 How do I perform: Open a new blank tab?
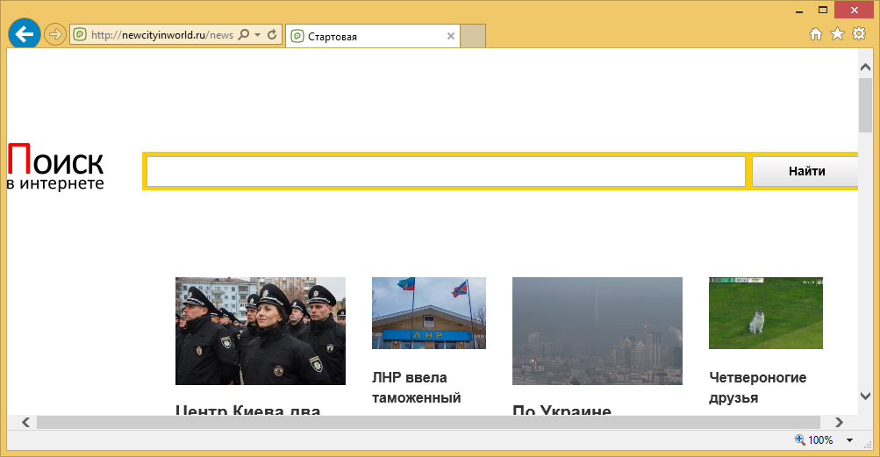[473, 37]
